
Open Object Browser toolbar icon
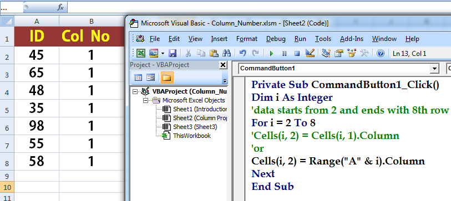click(352, 53)
